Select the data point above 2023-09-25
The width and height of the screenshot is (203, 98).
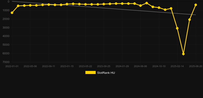tap(104, 4)
